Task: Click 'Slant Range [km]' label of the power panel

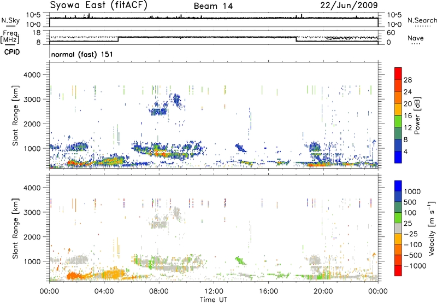Action: point(15,115)
